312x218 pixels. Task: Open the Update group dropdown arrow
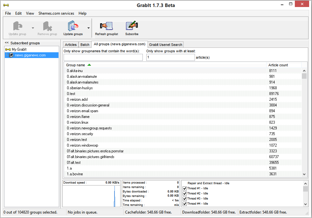pyautogui.click(x=33, y=28)
